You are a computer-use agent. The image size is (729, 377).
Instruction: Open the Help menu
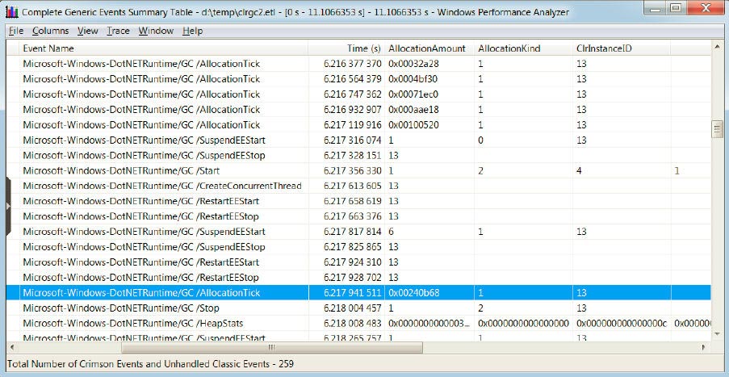point(192,31)
